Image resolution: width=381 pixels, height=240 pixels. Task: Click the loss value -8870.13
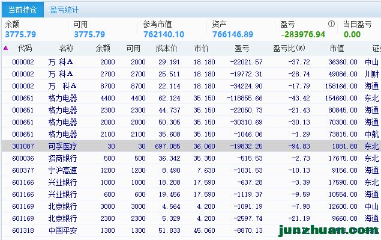coord(248,230)
